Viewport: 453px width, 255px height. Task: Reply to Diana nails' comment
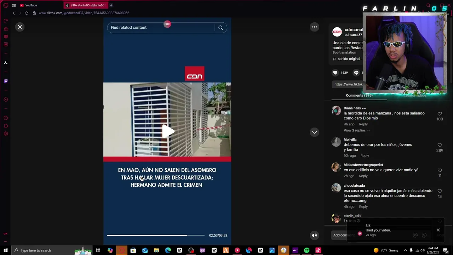[363, 124]
